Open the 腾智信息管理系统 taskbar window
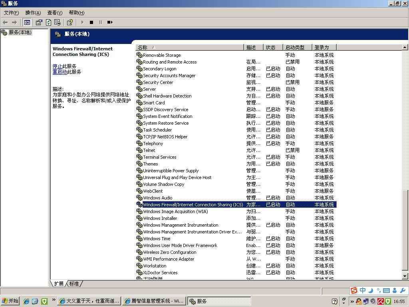Screen dimensions: 409x307 coord(154,301)
